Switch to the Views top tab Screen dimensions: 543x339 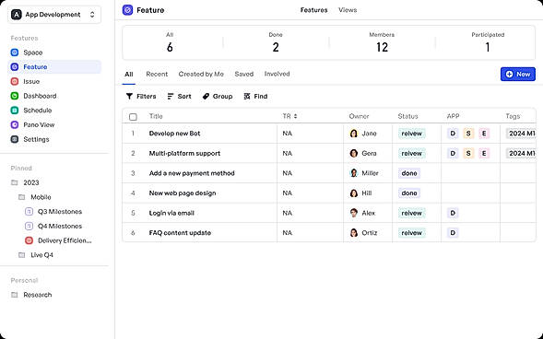coord(348,10)
